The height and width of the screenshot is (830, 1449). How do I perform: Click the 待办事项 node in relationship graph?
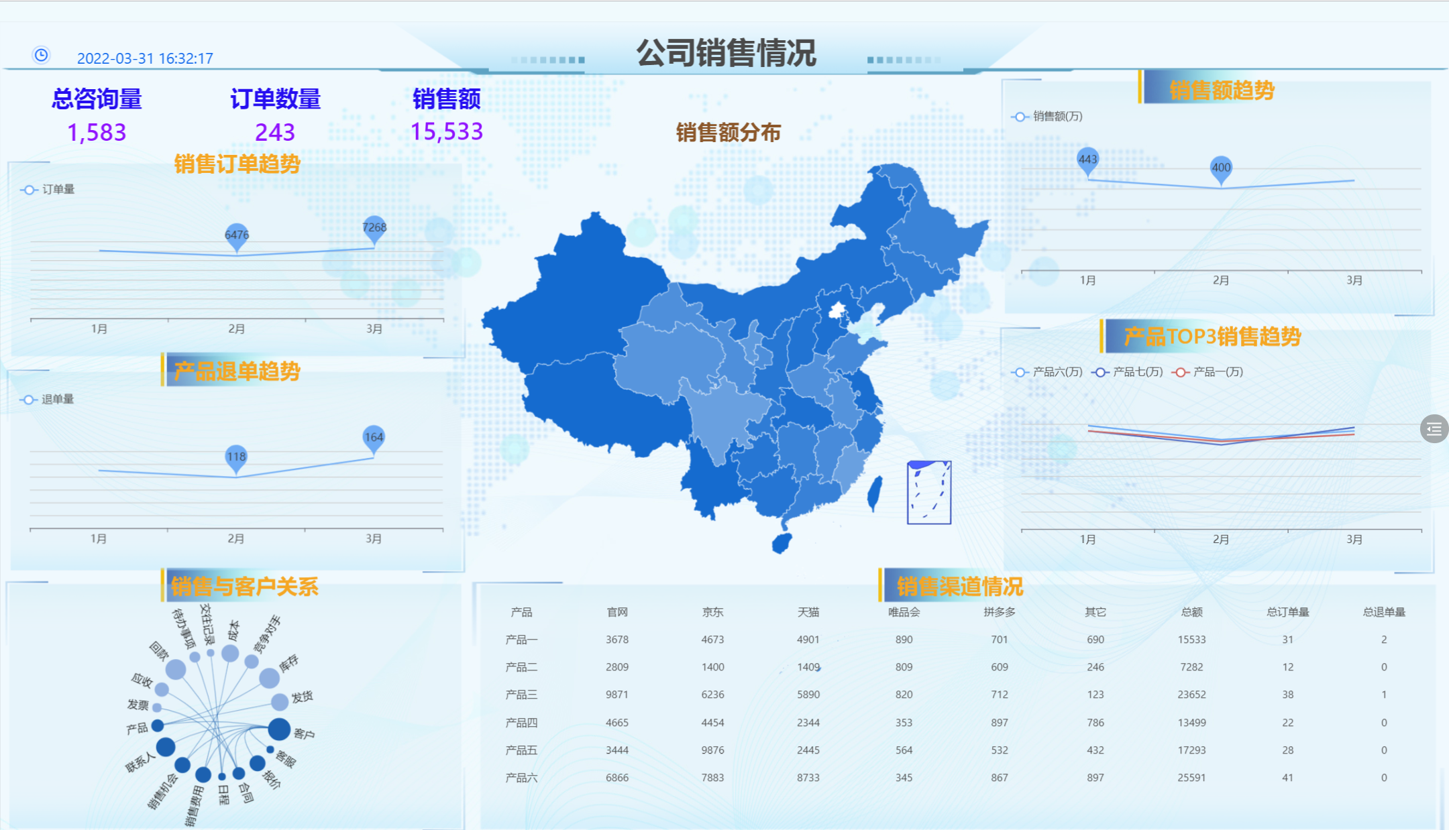195,657
